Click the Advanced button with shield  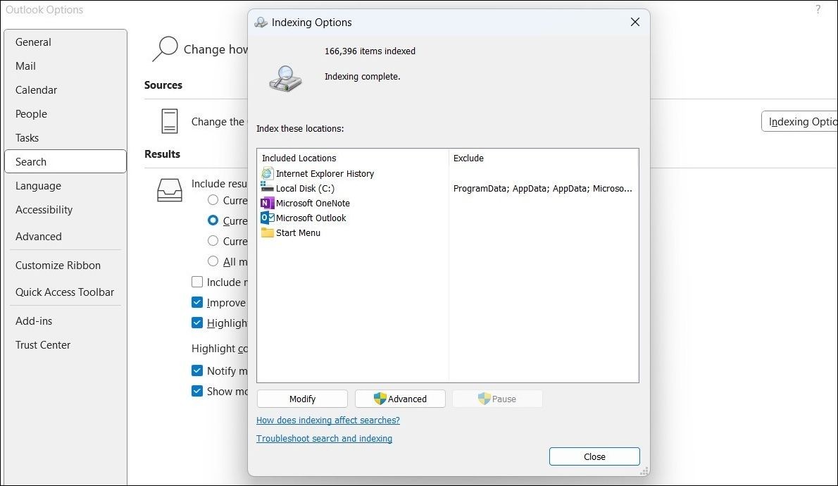tap(400, 399)
